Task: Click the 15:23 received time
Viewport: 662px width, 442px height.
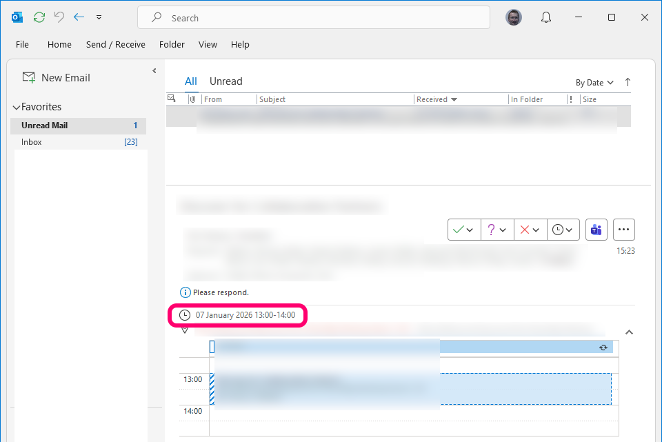Action: tap(625, 251)
